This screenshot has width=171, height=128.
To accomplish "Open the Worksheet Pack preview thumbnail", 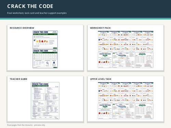I will (126, 49).
